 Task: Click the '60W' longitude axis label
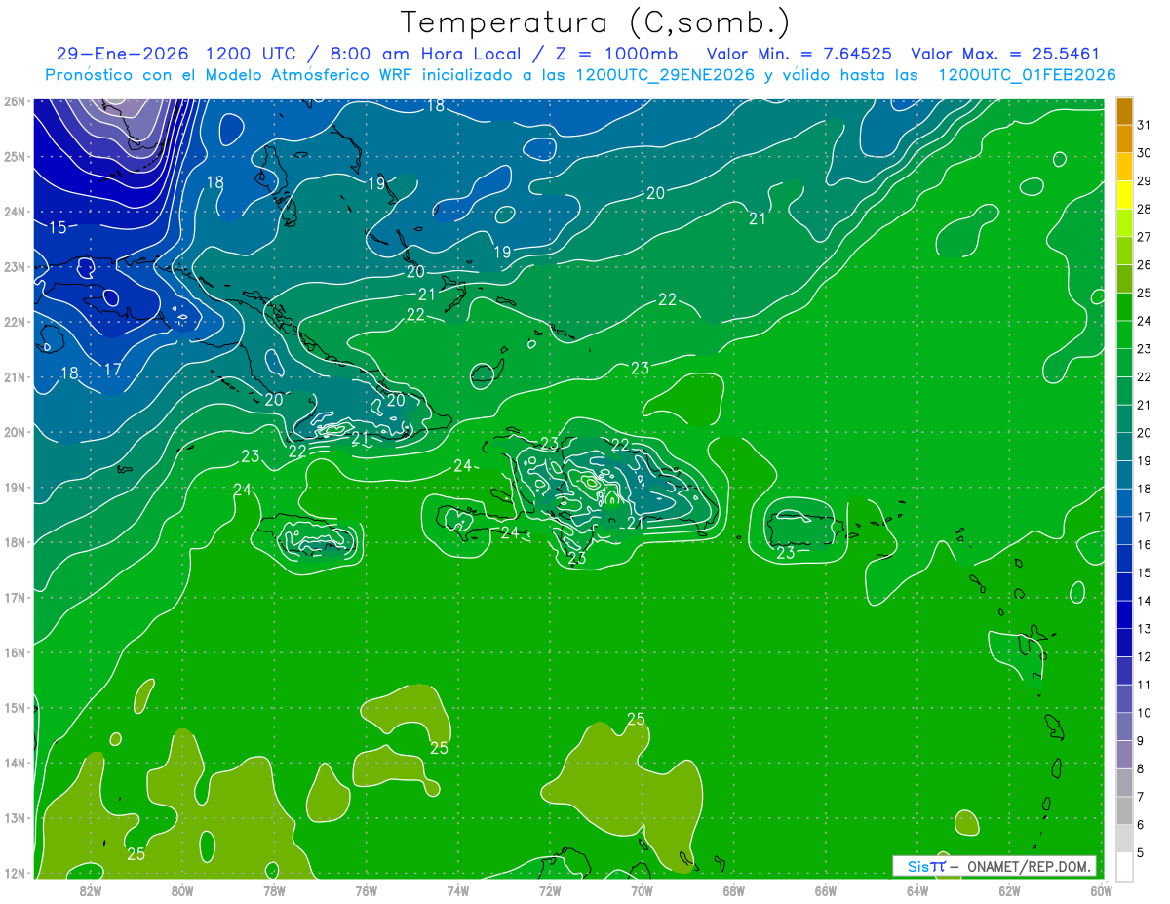(x=1101, y=890)
